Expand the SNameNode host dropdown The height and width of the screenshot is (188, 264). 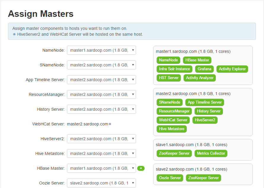pos(101,65)
